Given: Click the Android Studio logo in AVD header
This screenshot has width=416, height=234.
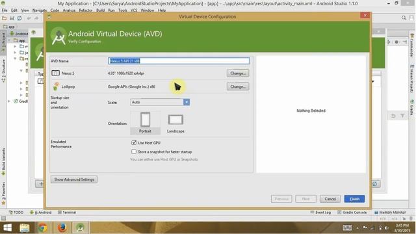Looking at the screenshot, I should [x=58, y=36].
